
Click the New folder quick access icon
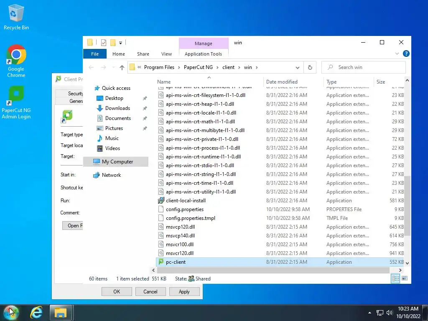(x=113, y=43)
